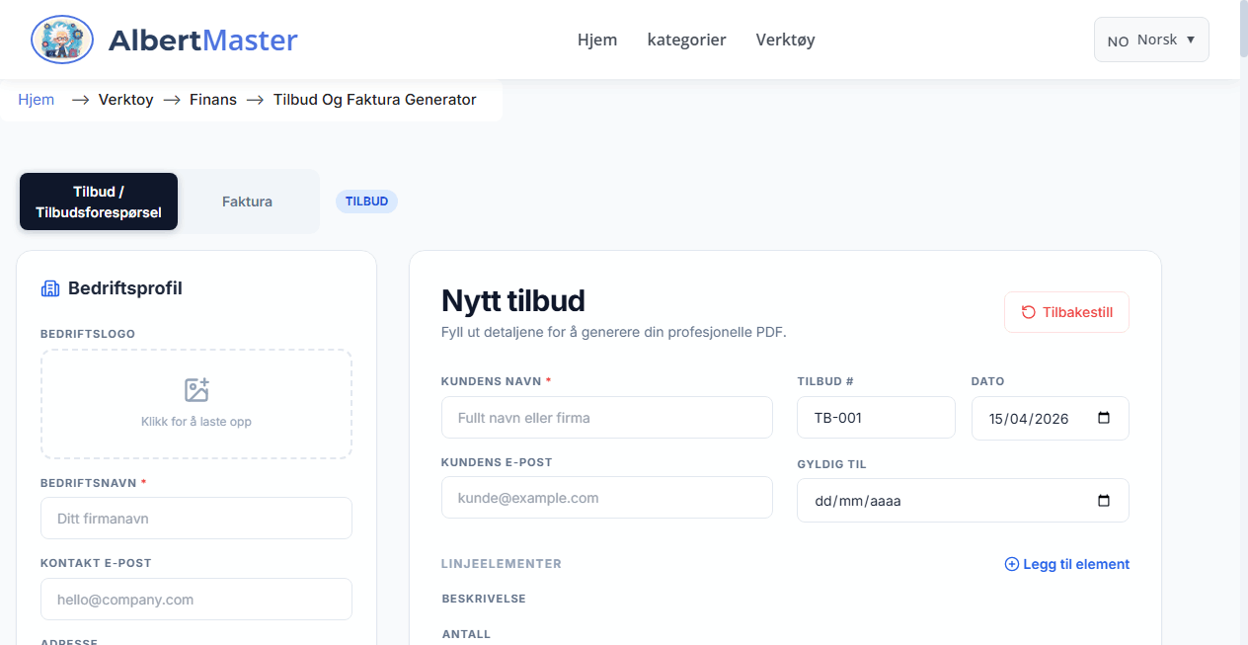Open the kategorier menu item
Screen dimensions: 1248x645
[x=686, y=40]
